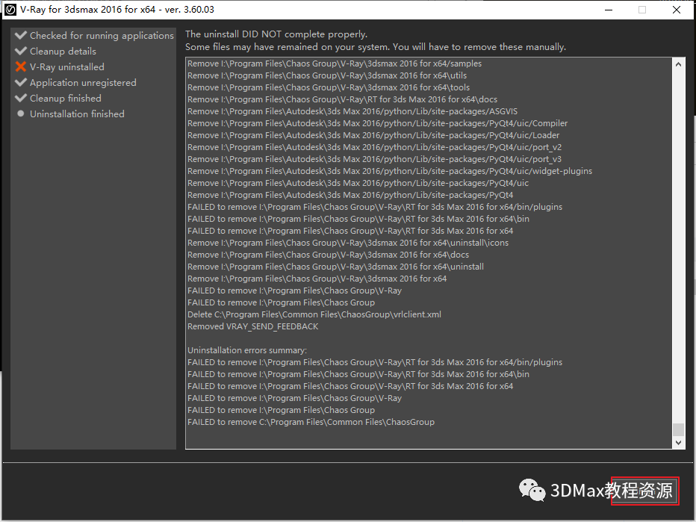This screenshot has width=696, height=522.
Task: Click 'Some files may have remained' message line
Action: [376, 47]
